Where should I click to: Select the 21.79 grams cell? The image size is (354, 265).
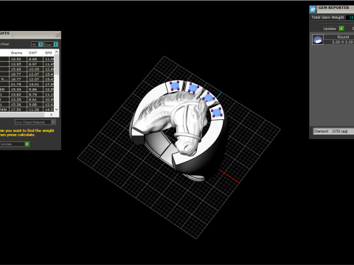(x=18, y=85)
